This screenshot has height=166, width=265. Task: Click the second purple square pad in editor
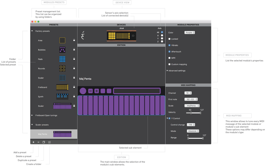[x=109, y=91]
